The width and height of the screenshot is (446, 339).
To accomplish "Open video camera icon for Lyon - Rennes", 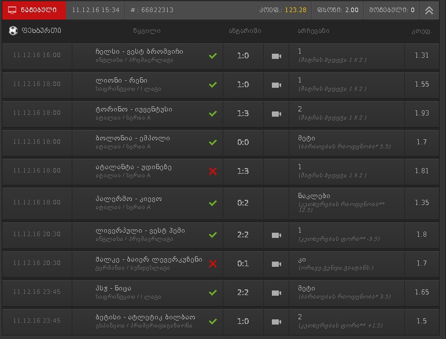I will point(276,85).
